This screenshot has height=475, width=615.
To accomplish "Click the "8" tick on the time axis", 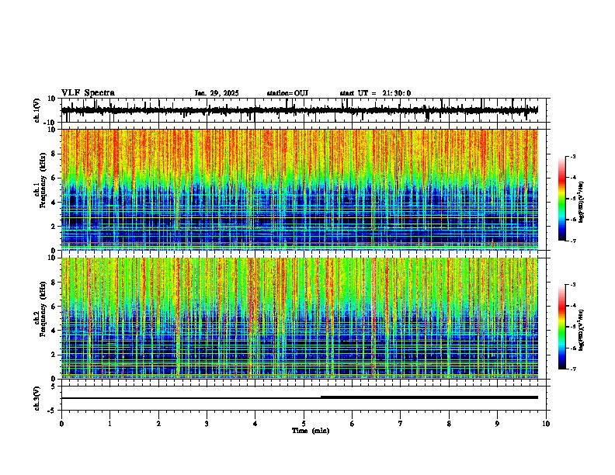I will point(449,424).
